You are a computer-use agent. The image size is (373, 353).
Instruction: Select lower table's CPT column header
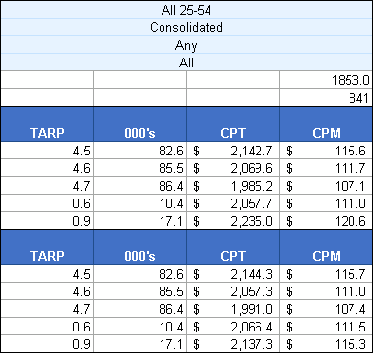tap(233, 247)
